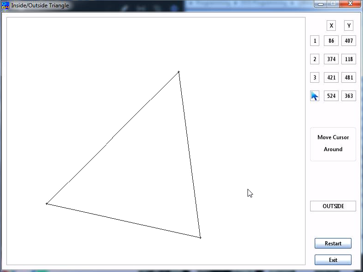Click the blue cursor arrow icon
Viewport: 363px width, 272px height.
point(315,96)
